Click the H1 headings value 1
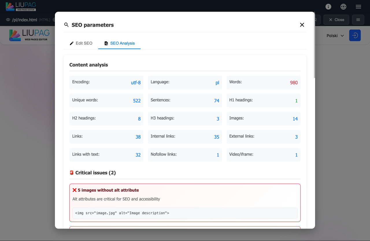370x241 pixels. (296, 101)
